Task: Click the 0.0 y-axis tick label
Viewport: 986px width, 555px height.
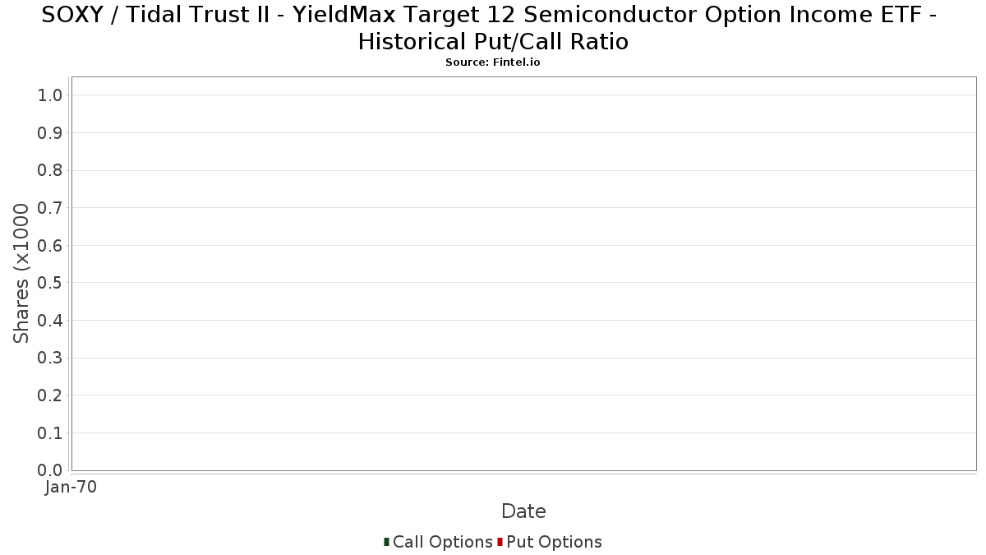Action: click(x=50, y=470)
